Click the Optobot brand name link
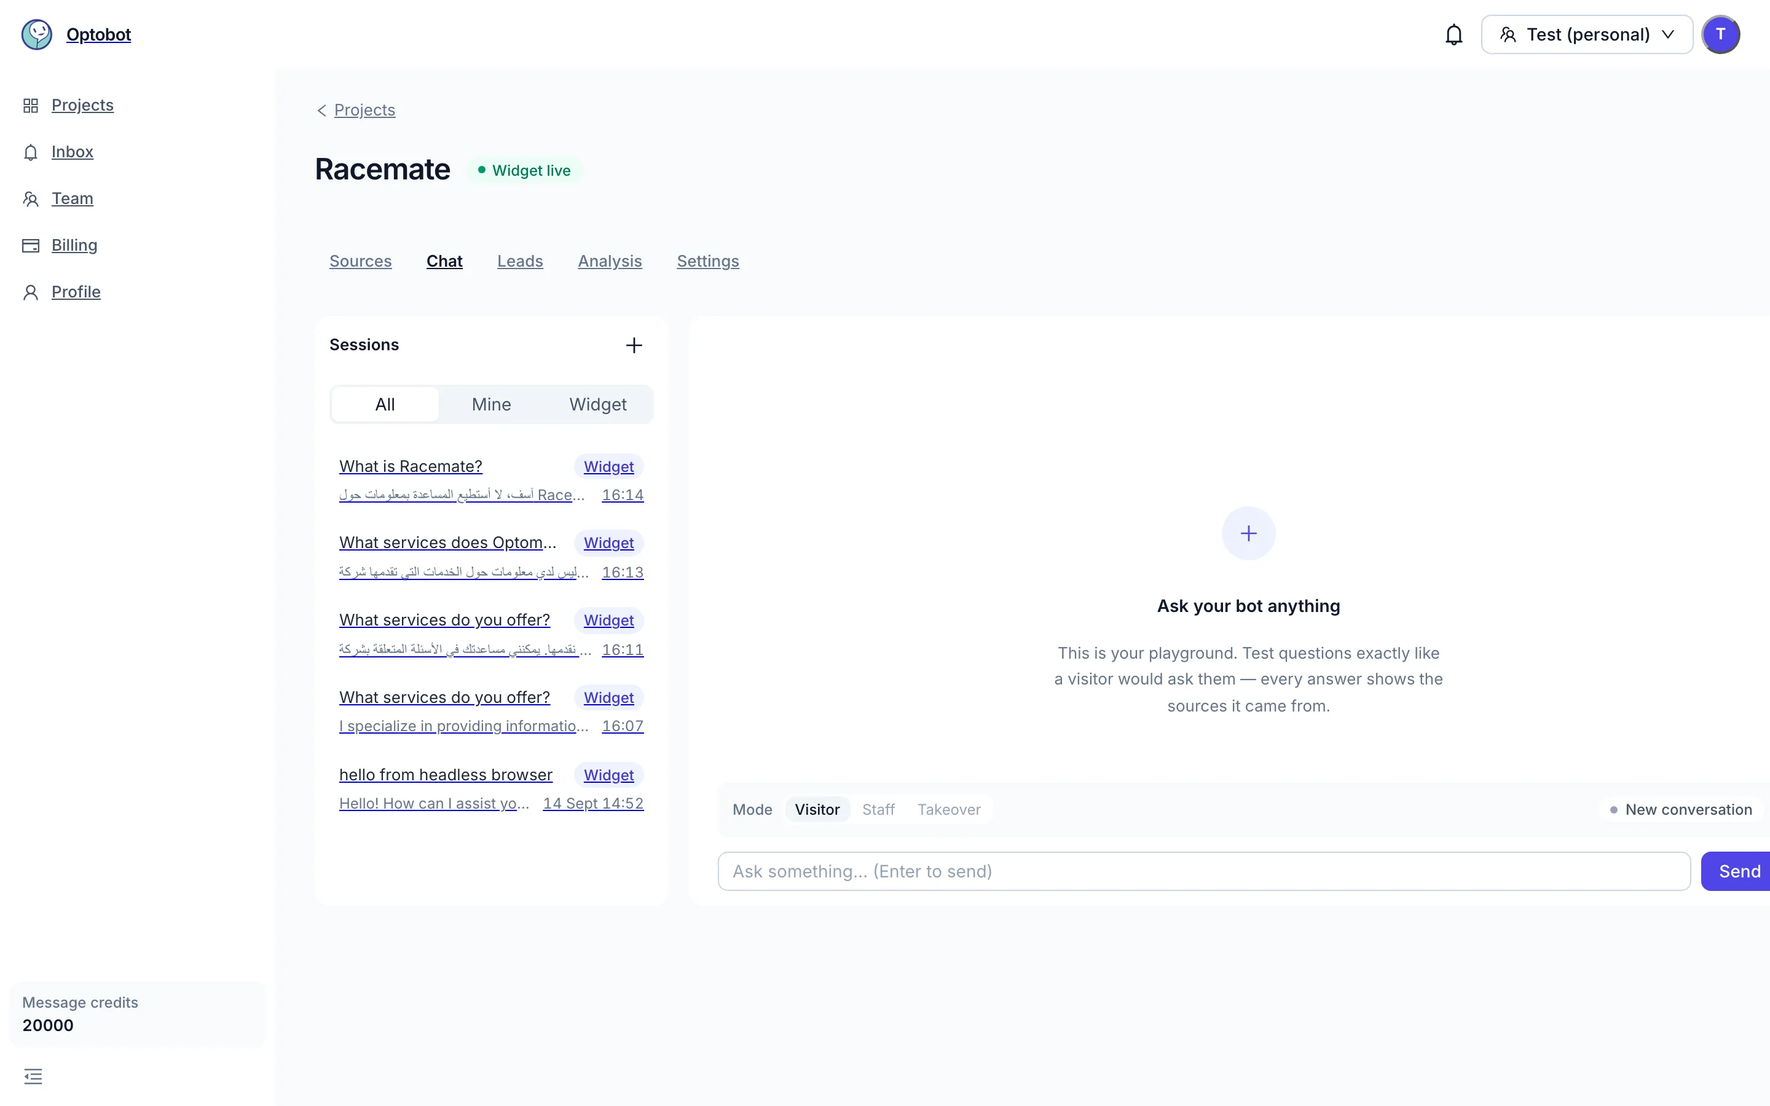The height and width of the screenshot is (1106, 1770). click(99, 34)
